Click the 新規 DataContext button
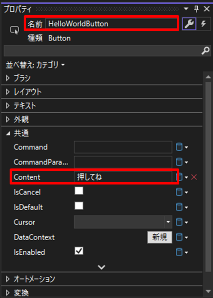Screen dimensions: 213x298 pyautogui.click(x=160, y=237)
